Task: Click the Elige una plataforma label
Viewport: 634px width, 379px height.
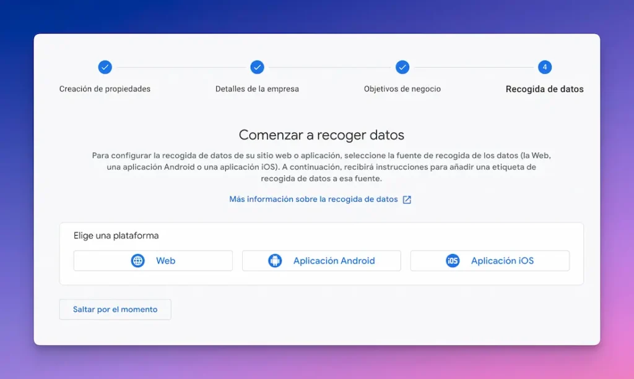Action: [116, 236]
